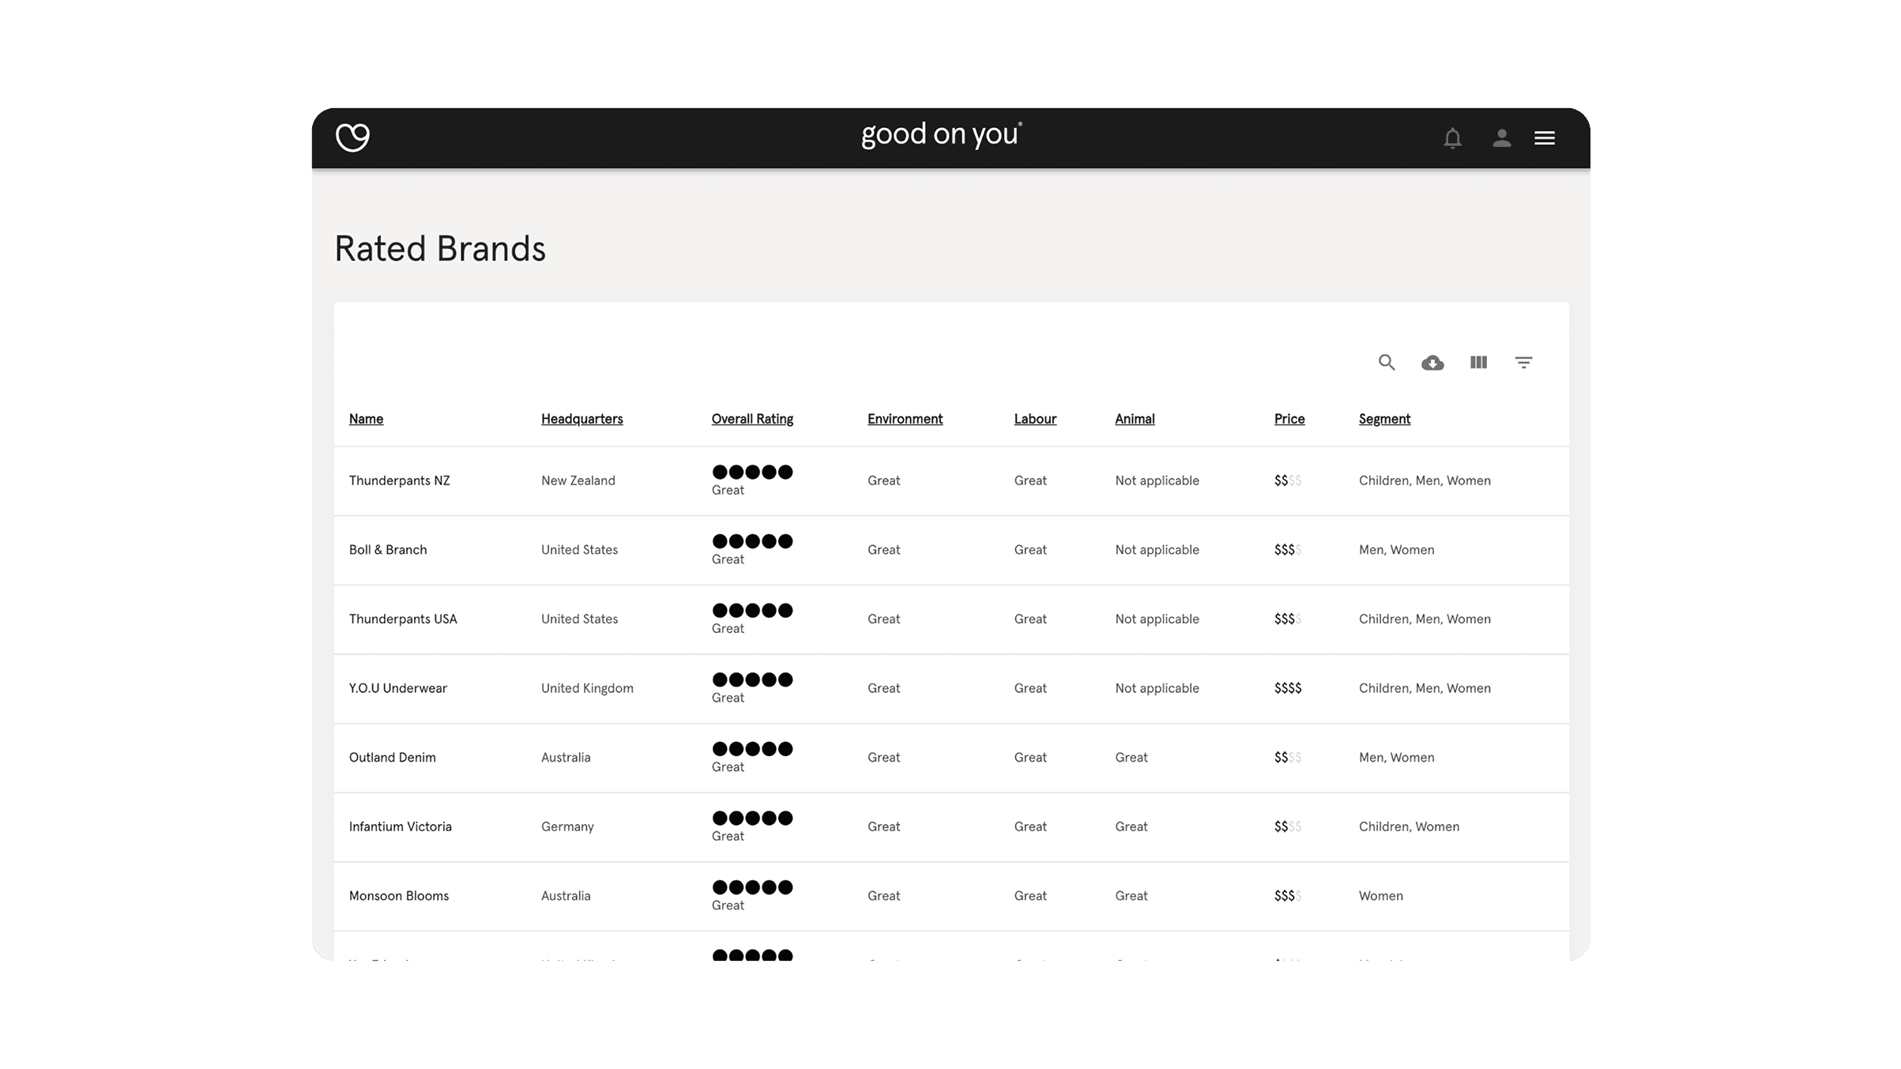Open the notifications bell
Image resolution: width=1901 pixels, height=1069 pixels.
1452,138
